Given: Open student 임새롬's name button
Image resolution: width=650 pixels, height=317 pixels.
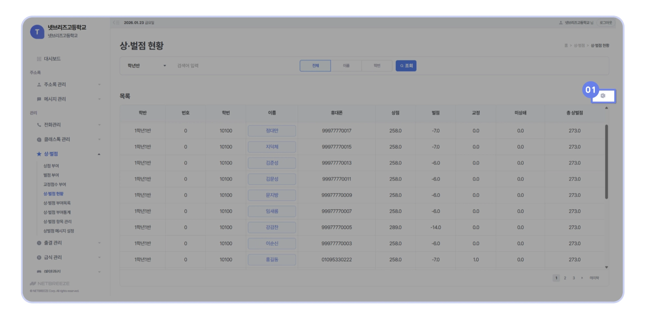Looking at the screenshot, I should coord(272,211).
